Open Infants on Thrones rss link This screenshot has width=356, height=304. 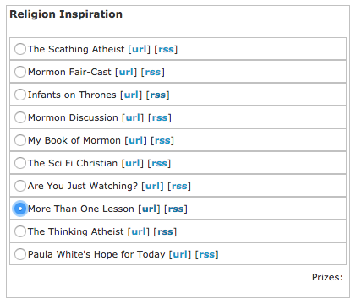157,95
